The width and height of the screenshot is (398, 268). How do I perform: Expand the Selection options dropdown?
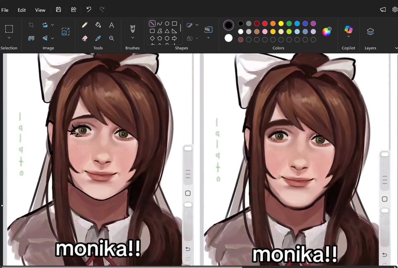9,38
